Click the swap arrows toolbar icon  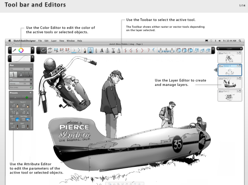tap(50, 50)
